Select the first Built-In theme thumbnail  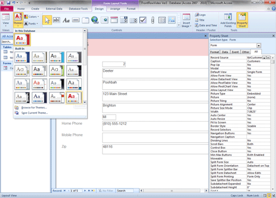coord(22,57)
